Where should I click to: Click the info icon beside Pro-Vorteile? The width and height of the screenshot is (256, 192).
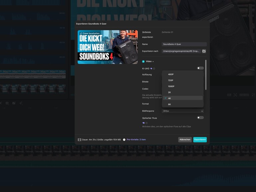124,140
